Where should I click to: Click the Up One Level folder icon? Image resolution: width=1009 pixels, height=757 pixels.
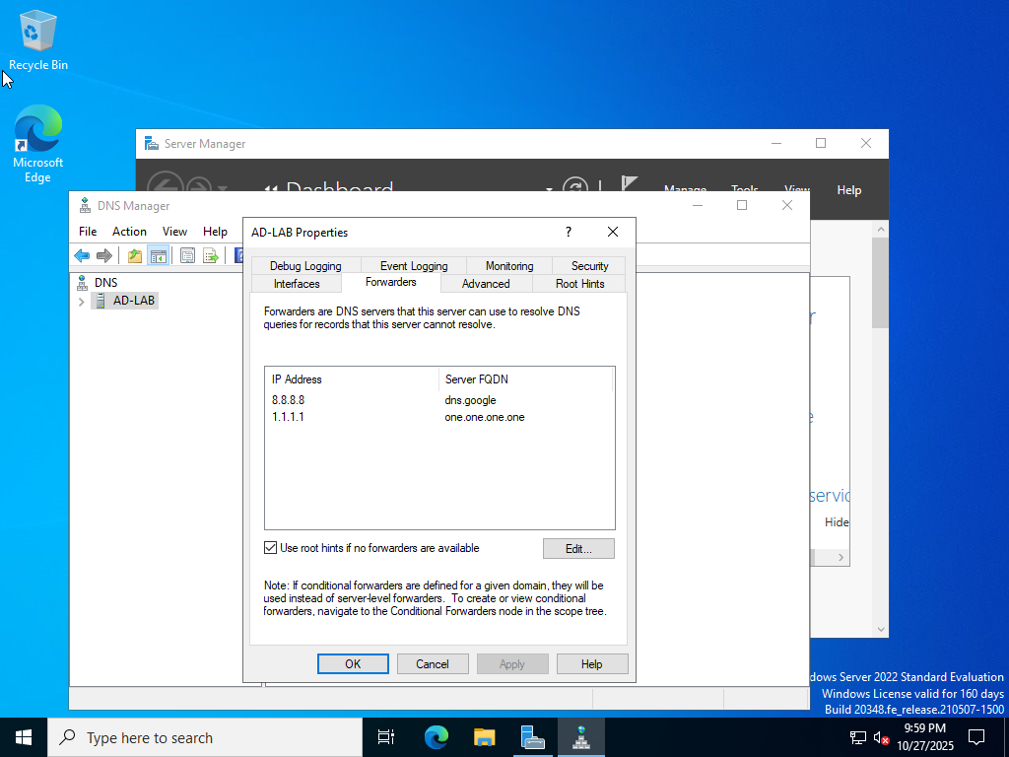(x=135, y=256)
